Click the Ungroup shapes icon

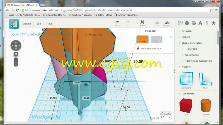[167, 22]
